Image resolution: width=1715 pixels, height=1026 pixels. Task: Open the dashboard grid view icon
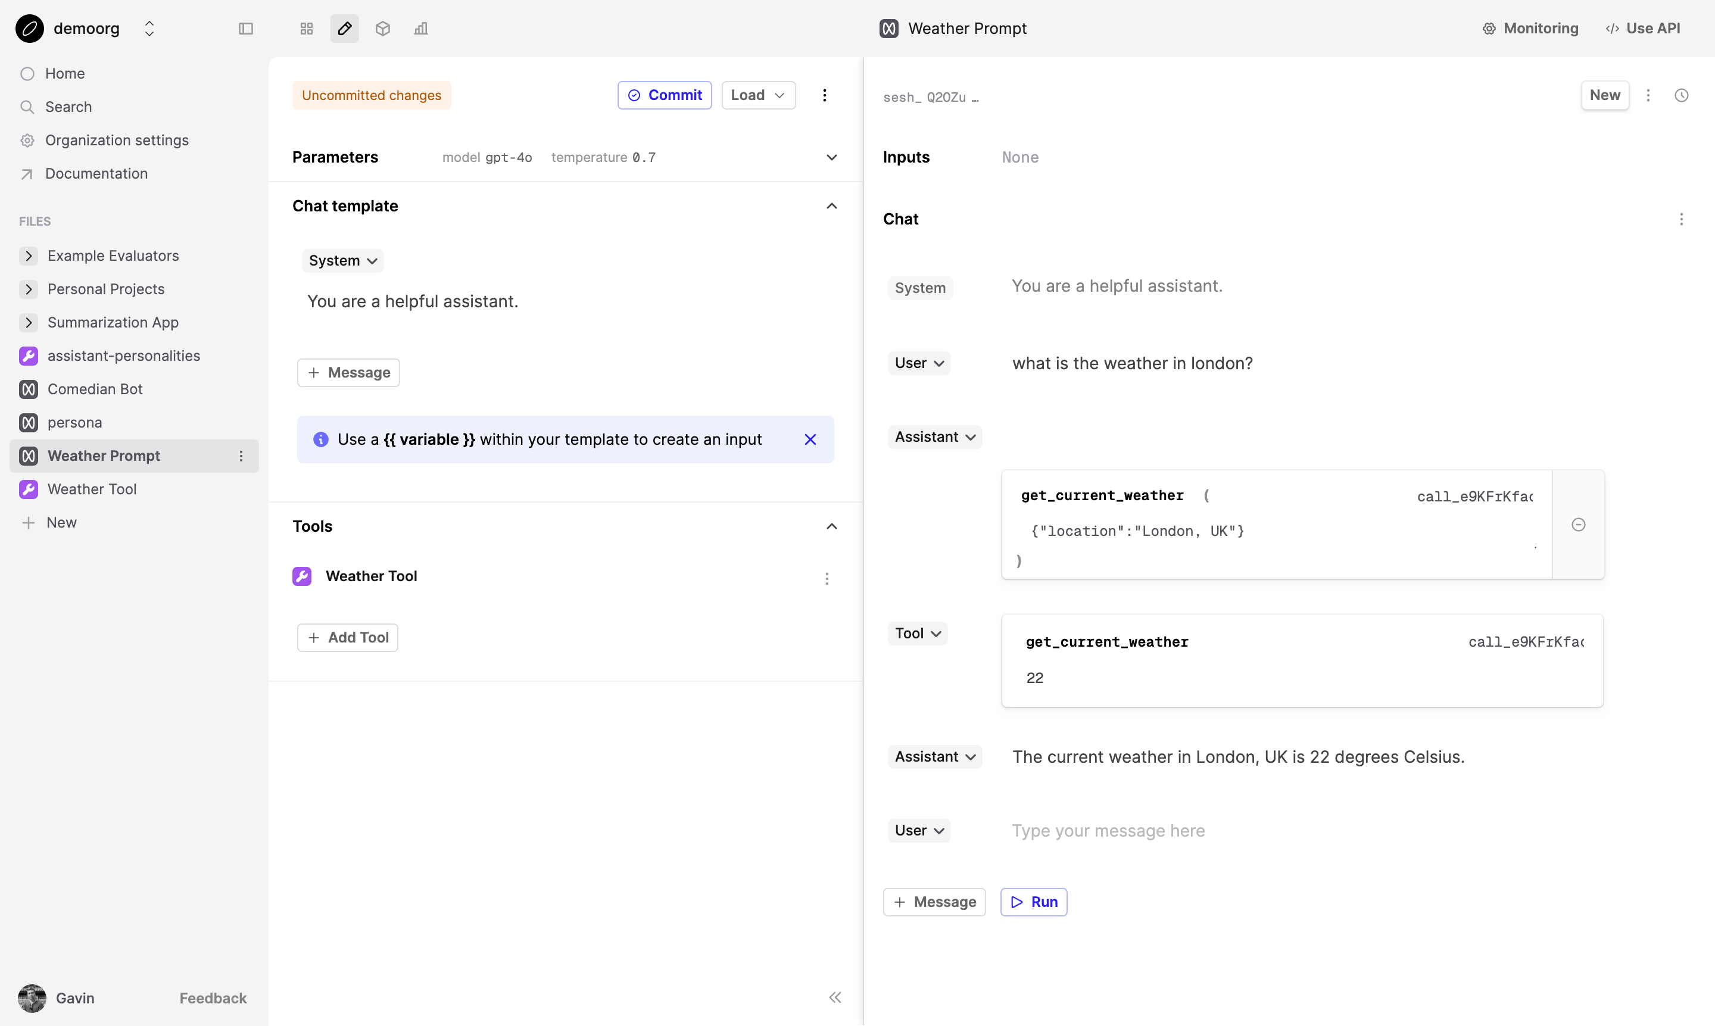306,29
